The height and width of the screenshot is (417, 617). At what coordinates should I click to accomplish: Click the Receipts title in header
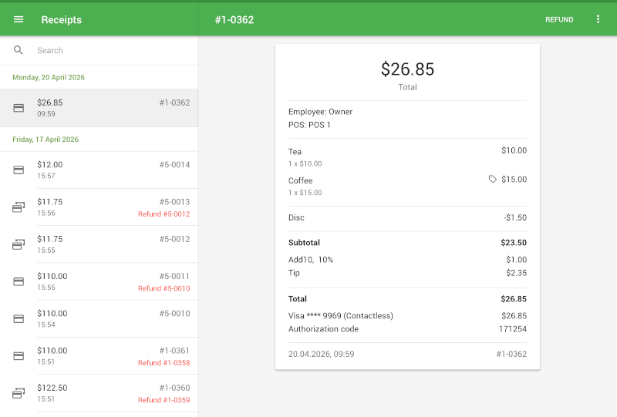62,20
